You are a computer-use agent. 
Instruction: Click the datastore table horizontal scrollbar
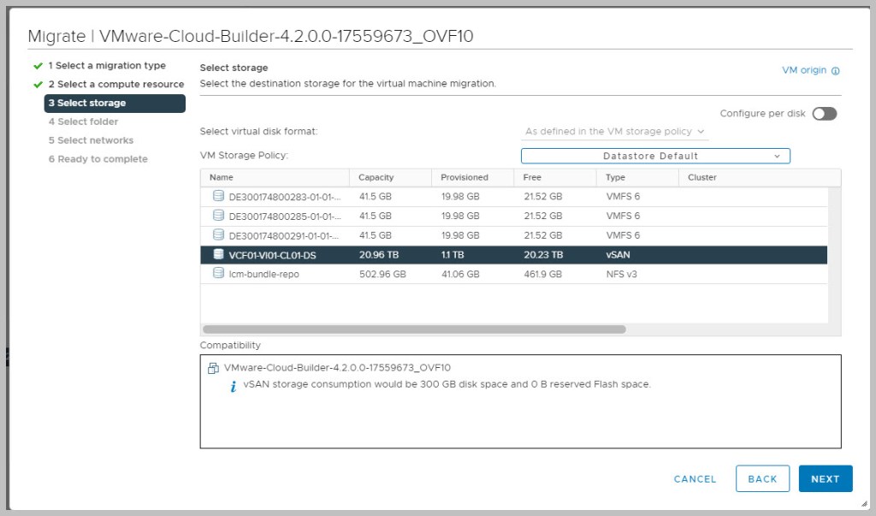point(414,329)
